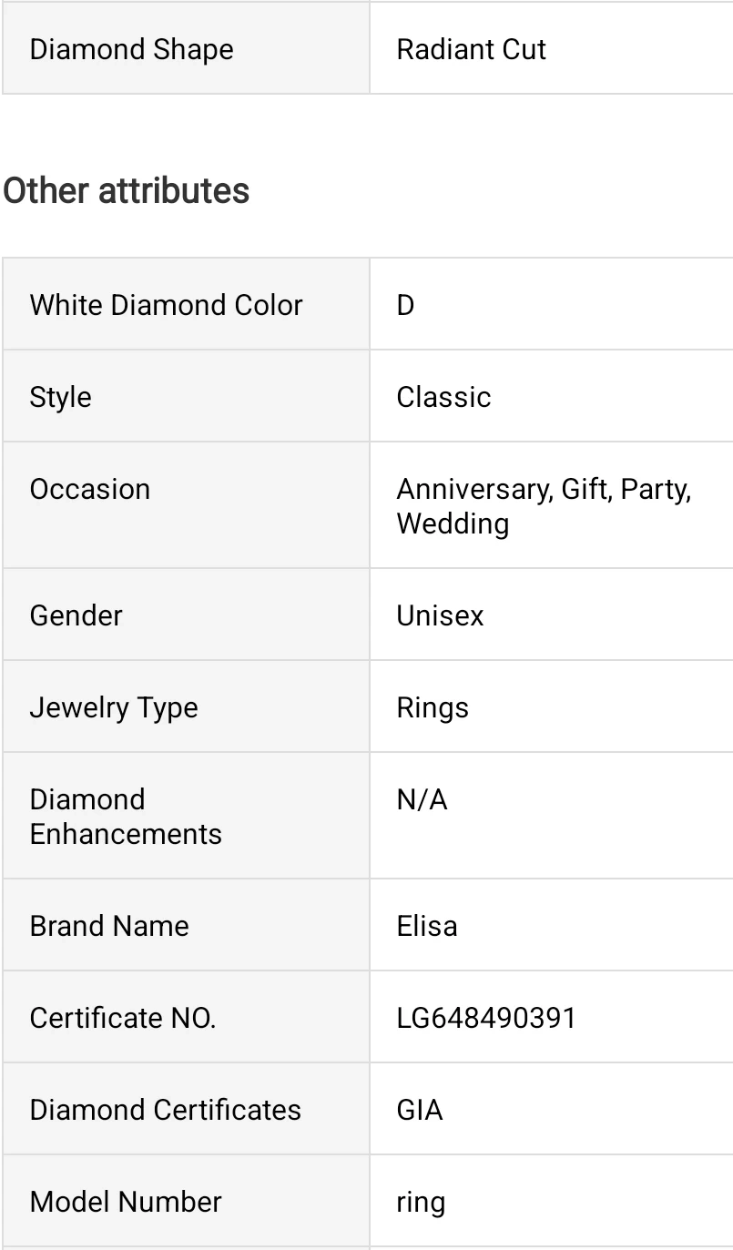Select the "Diamond Shape" attribute label
Screen dimensions: 733x1250
pyautogui.click(x=131, y=49)
